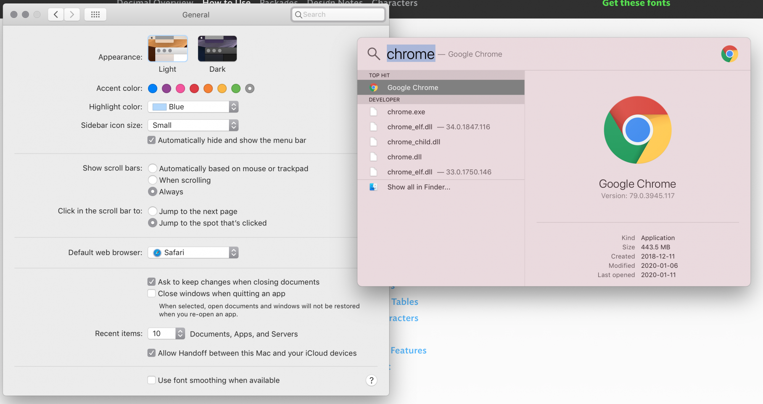Viewport: 763px width, 404px height.
Task: Select Jump to the next page
Action: point(153,211)
